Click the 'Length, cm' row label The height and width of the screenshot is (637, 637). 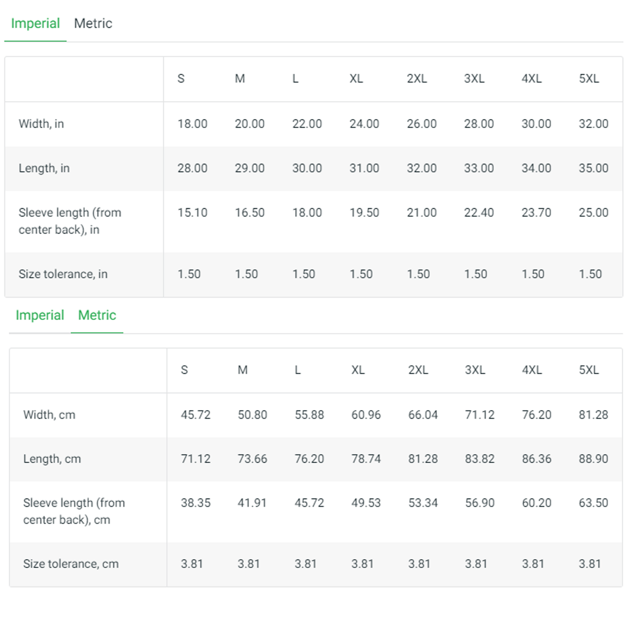(x=52, y=459)
